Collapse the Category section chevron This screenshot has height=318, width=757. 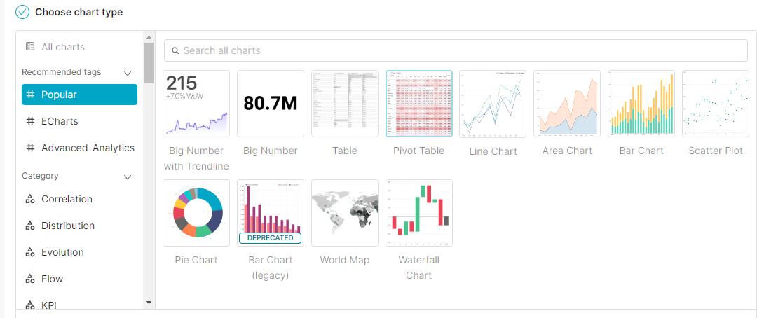pos(128,177)
